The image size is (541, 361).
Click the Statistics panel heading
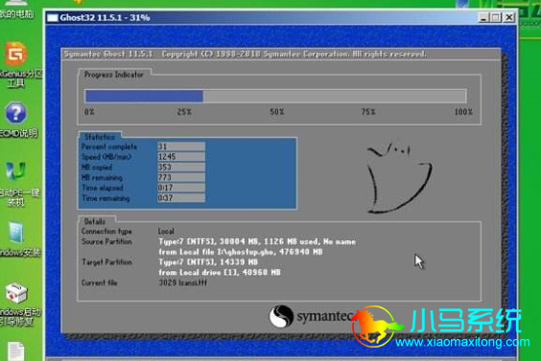(x=100, y=137)
